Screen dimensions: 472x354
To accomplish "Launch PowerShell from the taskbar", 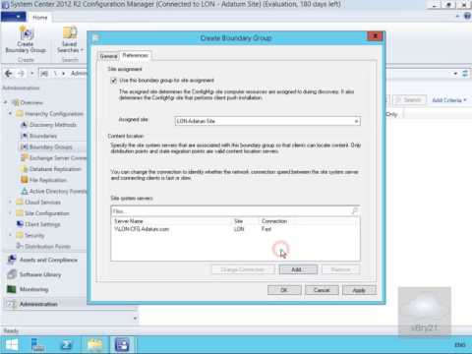I will (x=67, y=345).
